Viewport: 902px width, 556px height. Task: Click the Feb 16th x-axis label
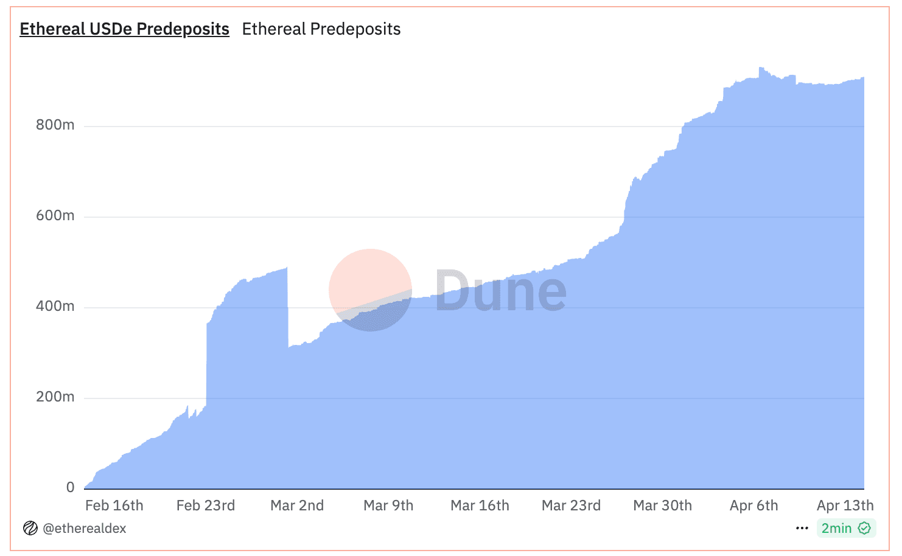[114, 506]
